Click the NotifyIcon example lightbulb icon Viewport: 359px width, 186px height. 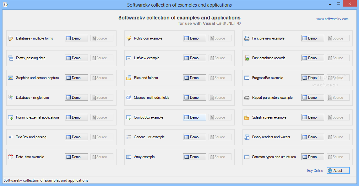click(x=129, y=38)
